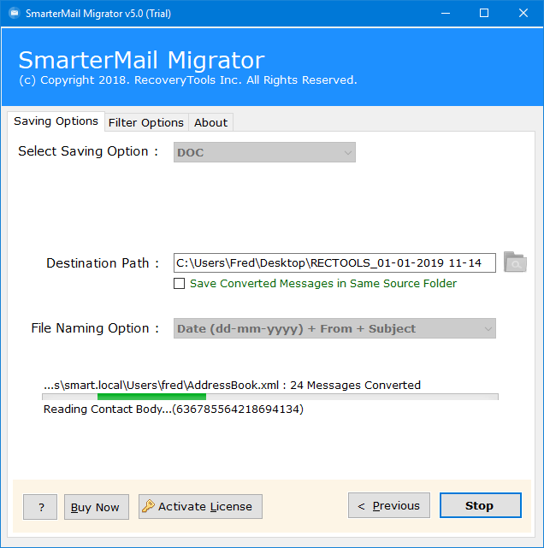Screen dimensions: 544x548
Task: Close the SmarterMail Migrator window
Action: click(523, 14)
